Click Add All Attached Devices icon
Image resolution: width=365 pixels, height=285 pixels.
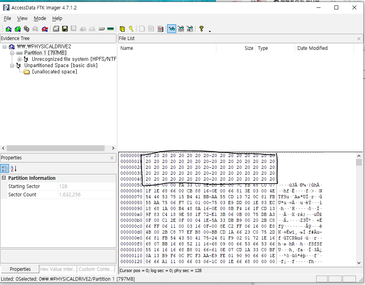click(17, 29)
